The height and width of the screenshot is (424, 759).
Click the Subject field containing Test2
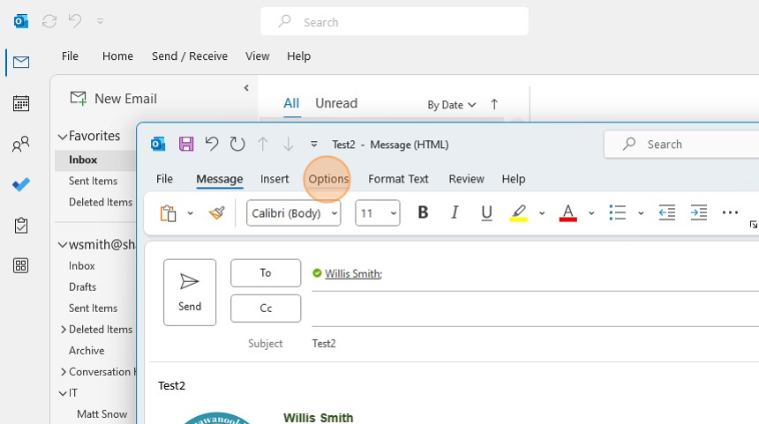pyautogui.click(x=535, y=344)
